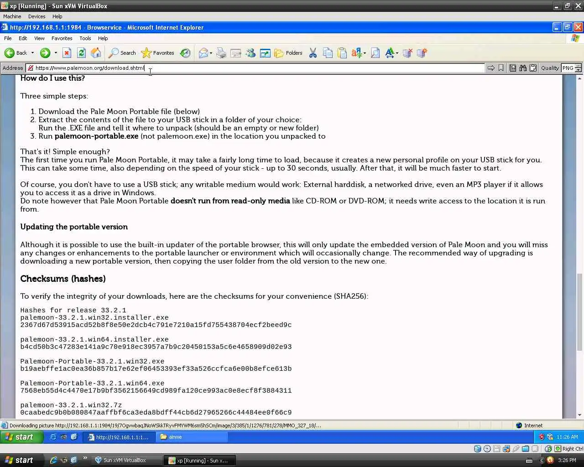Cut with the scissors icon

click(x=313, y=53)
